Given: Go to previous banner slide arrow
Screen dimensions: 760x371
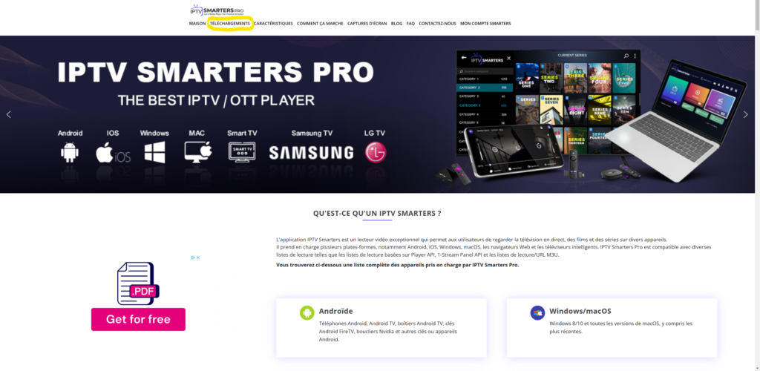Looking at the screenshot, I should point(8,115).
